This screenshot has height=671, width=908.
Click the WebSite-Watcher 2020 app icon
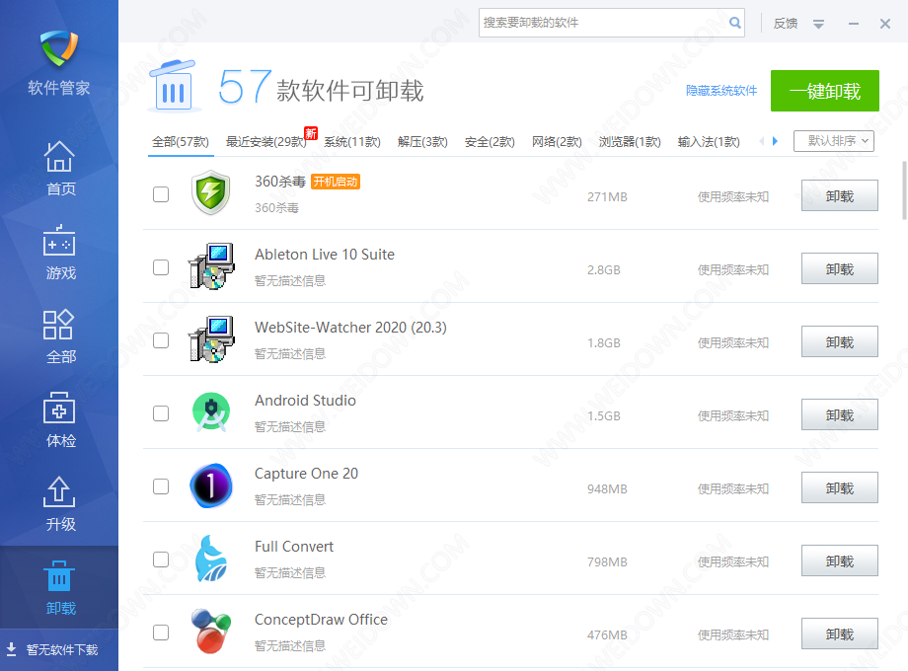(x=211, y=339)
